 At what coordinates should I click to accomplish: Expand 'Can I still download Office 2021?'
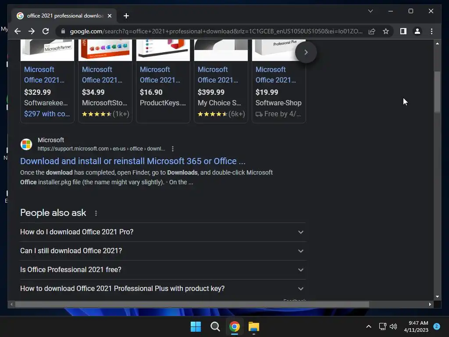coord(163,251)
